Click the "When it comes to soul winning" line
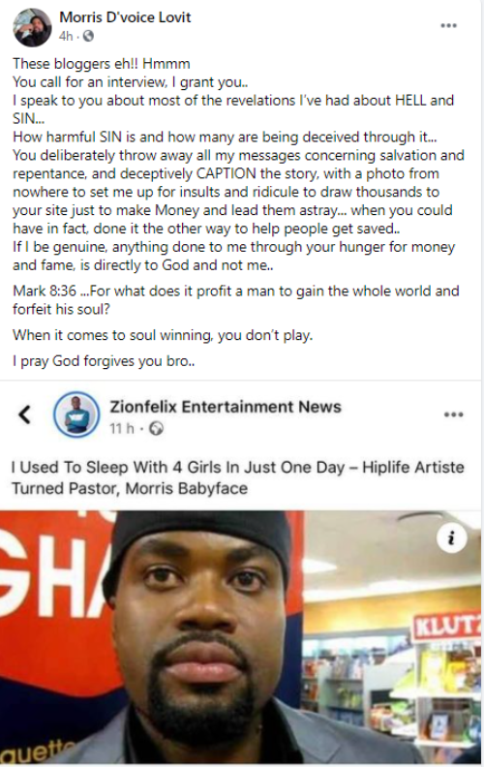This screenshot has height=767, width=484. 163,335
